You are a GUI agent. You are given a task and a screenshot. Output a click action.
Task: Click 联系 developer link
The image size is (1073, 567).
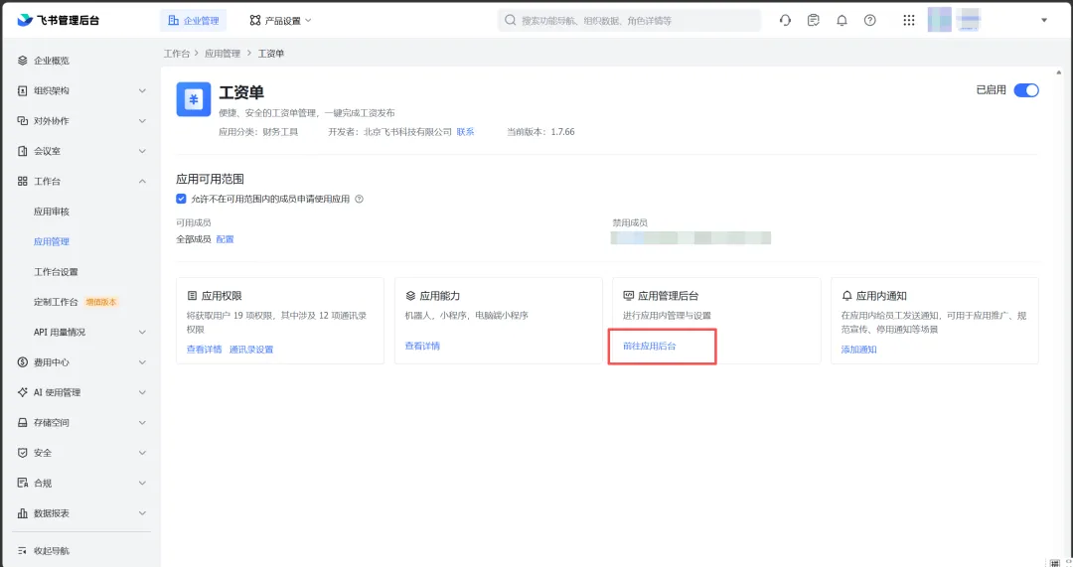[x=465, y=132]
